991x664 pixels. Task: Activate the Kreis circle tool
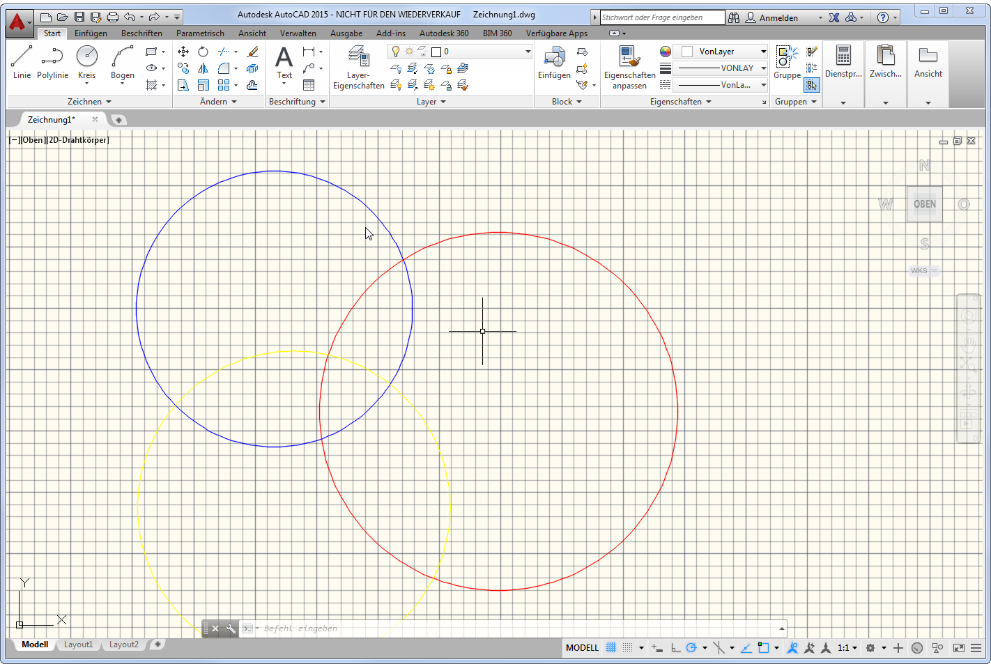[87, 61]
